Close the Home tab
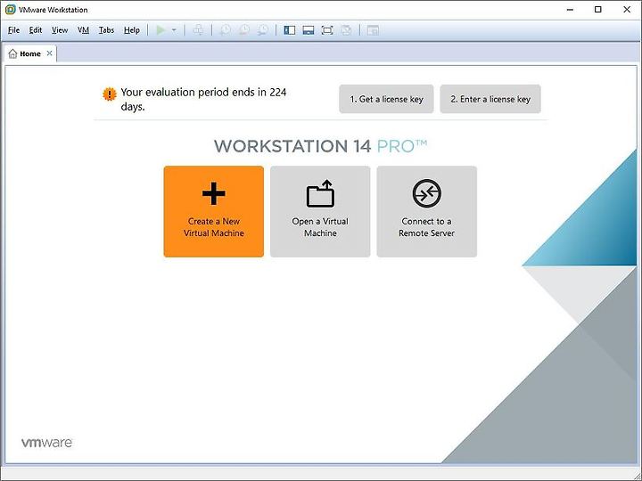Screen dimensions: 642x481 49,53
